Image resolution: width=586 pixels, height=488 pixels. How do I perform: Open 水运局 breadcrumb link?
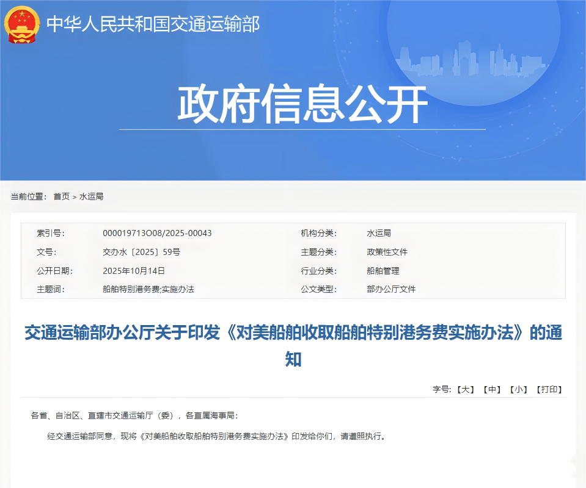[x=91, y=196]
